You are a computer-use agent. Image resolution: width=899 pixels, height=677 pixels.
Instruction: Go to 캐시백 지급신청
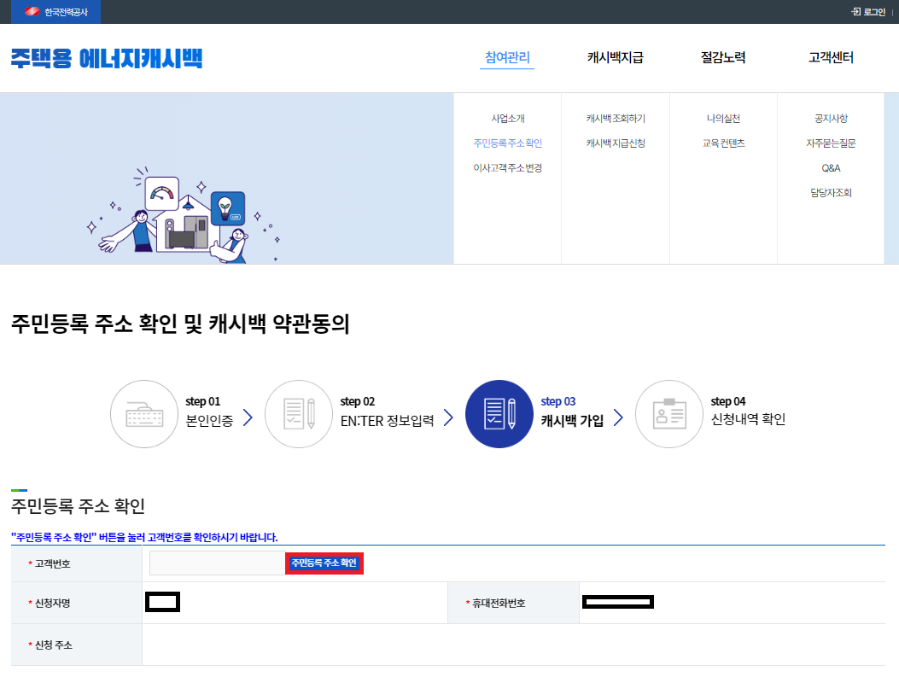click(x=616, y=143)
